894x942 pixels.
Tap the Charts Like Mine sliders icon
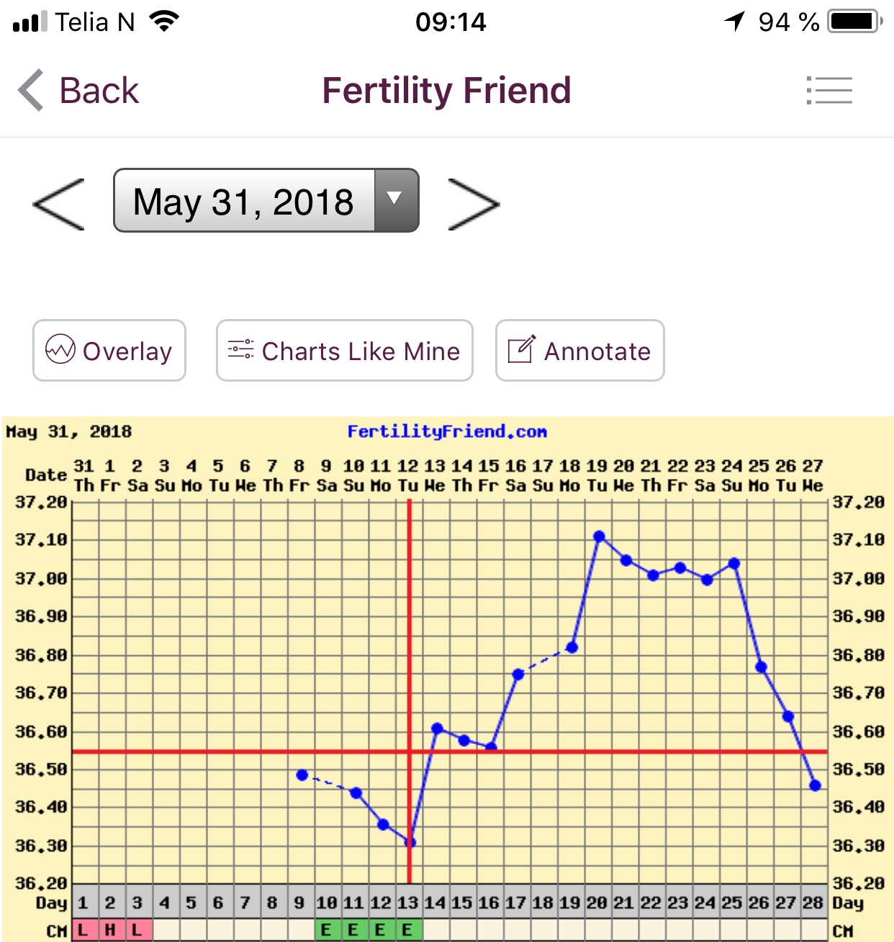point(240,350)
